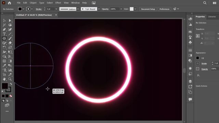Image resolution: width=219 pixels, height=123 pixels.
Task: Click the Preferences button
Action: click(164, 9)
